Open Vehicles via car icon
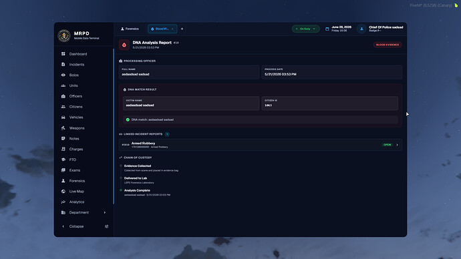The image size is (461, 259). tap(63, 117)
